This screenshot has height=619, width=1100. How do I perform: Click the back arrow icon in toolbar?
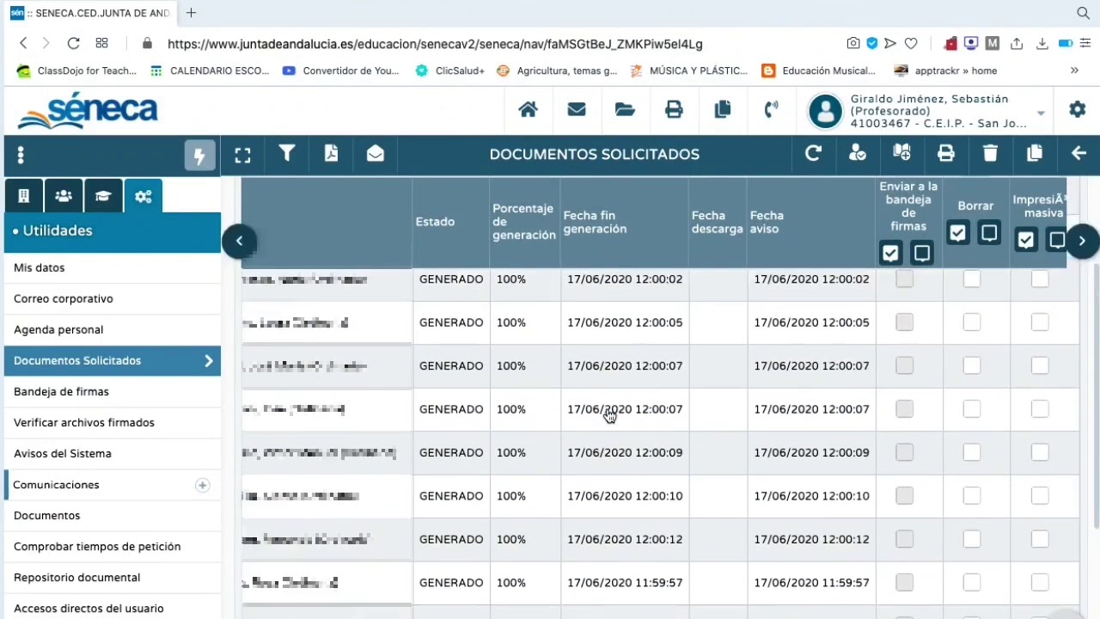(1079, 154)
